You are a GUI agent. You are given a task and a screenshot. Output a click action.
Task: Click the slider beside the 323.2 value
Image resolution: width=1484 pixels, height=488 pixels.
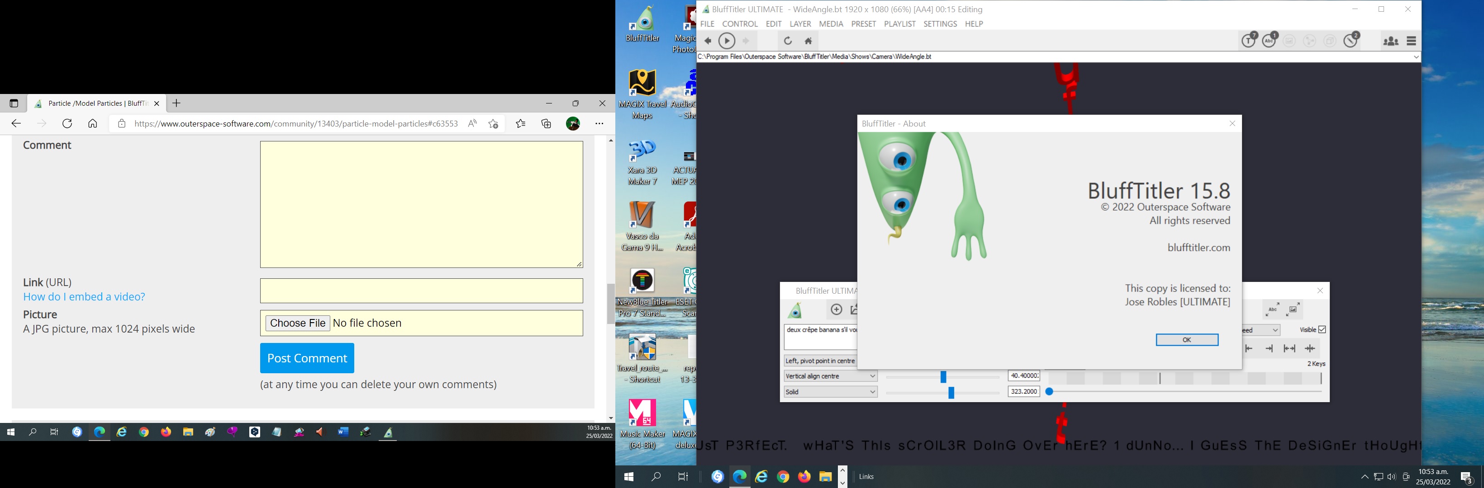pos(942,393)
